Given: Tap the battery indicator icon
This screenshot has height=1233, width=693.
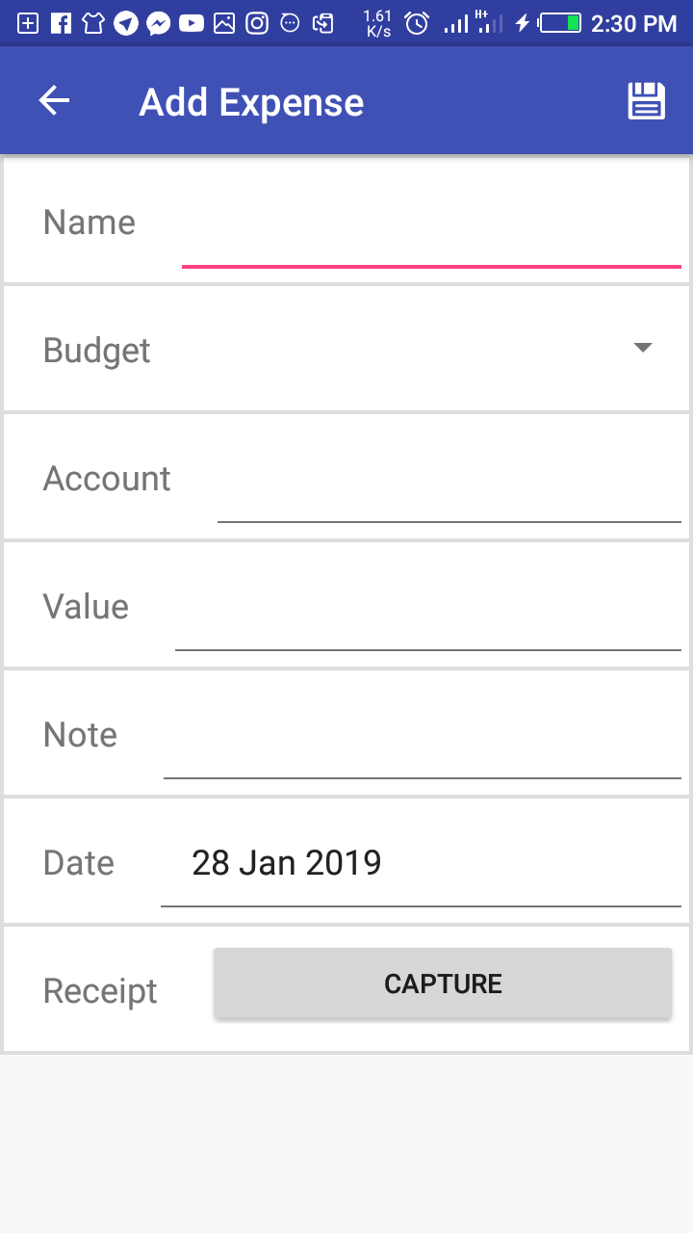Looking at the screenshot, I should tap(560, 23).
